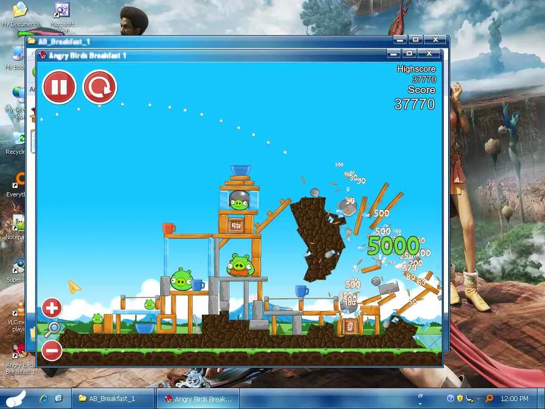
Task: Open the Everything desktop shortcut
Action: [x=16, y=185]
